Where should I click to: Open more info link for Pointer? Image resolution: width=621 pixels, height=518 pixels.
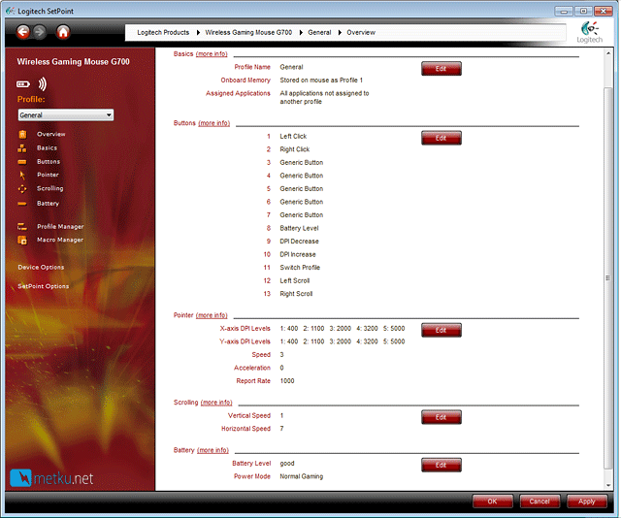212,315
